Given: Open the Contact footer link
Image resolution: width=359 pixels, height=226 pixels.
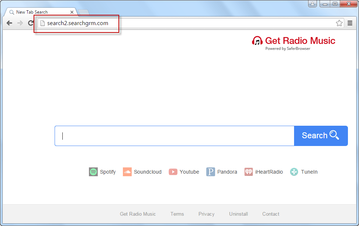Looking at the screenshot, I should [x=270, y=214].
